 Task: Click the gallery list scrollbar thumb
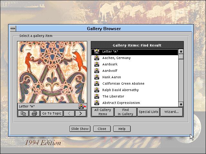181,57
